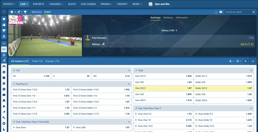
Task: Collapse the Total Runs 2 section
Action: point(129,84)
